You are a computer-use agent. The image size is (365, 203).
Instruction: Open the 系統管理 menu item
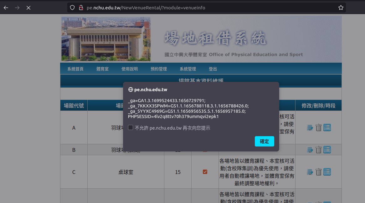point(188,69)
